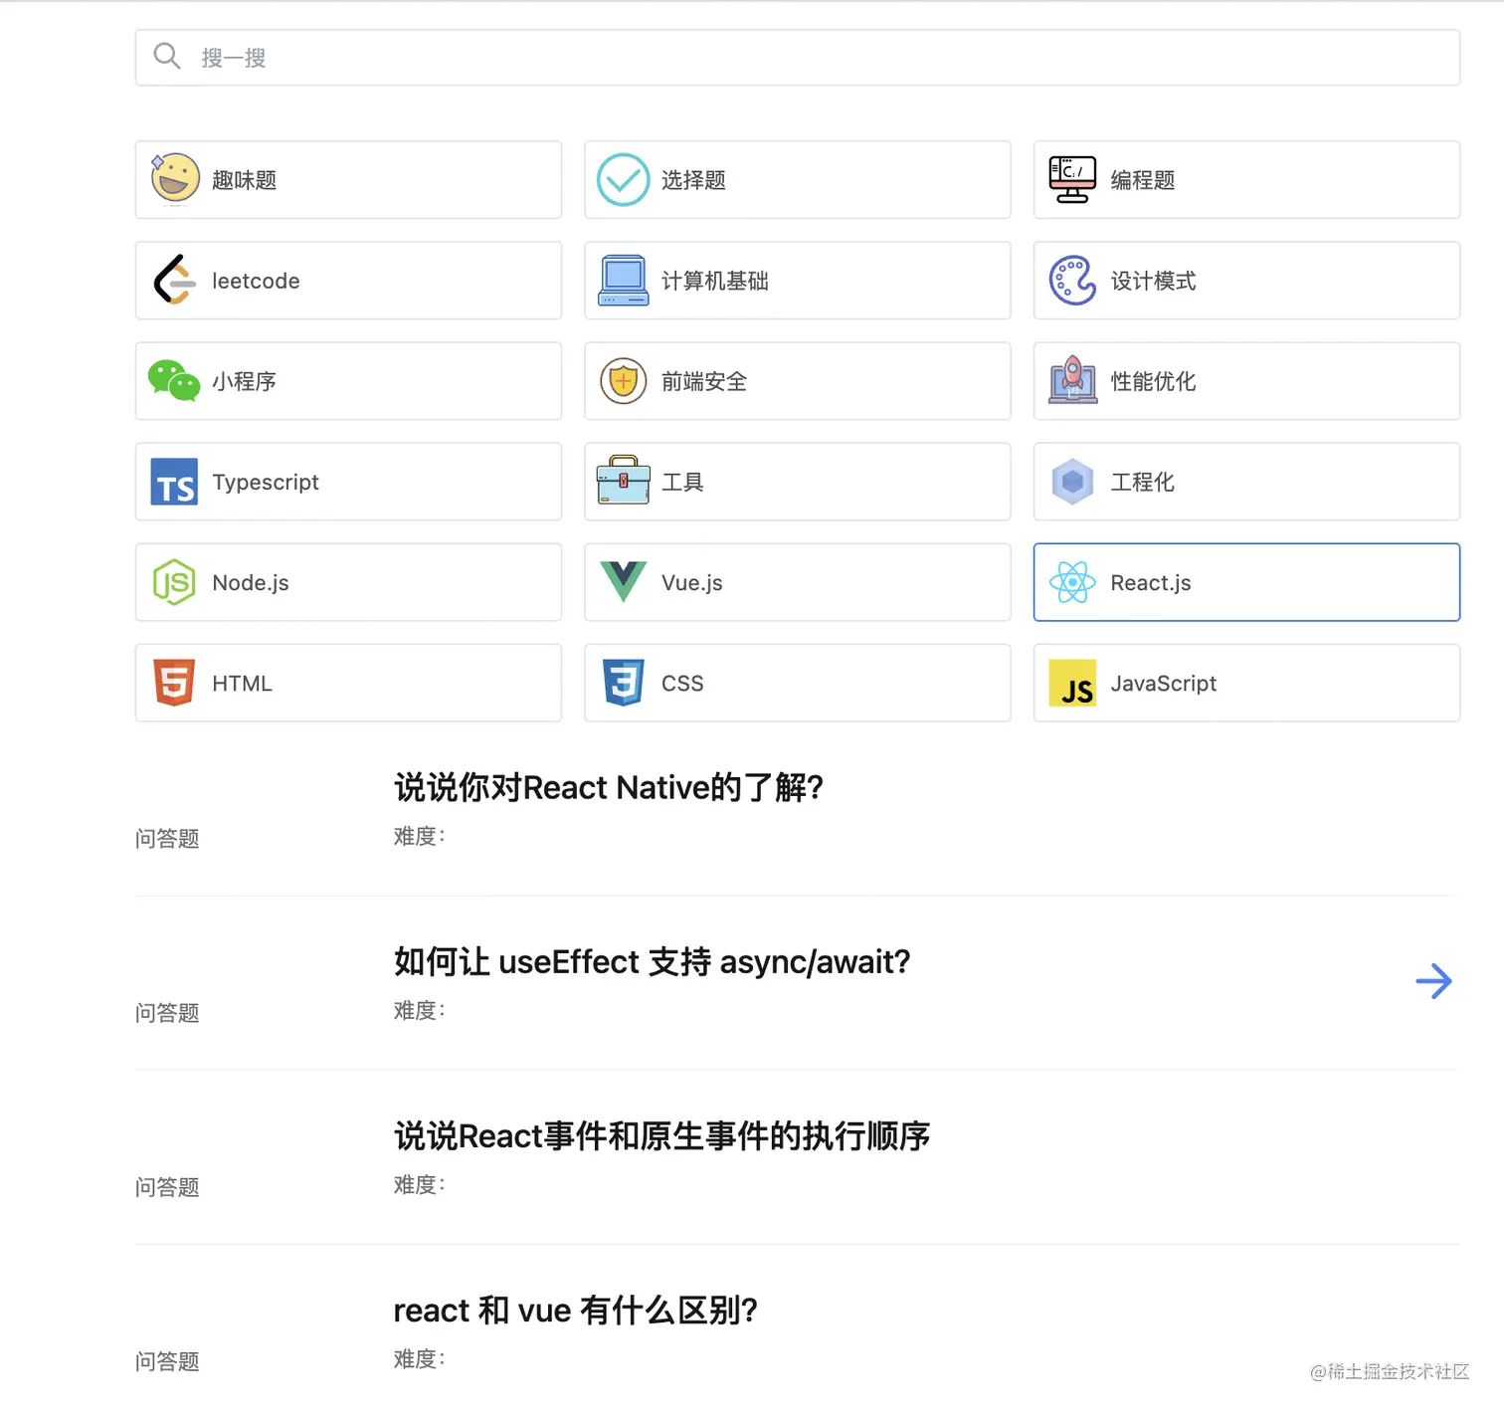
Task: Click the yellow JS JavaScript logo icon
Action: coord(1072,683)
